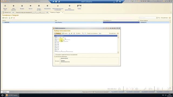This screenshot has height=97, width=173.
Task: Open the Создать на основании dropdown
Action: 92,33
